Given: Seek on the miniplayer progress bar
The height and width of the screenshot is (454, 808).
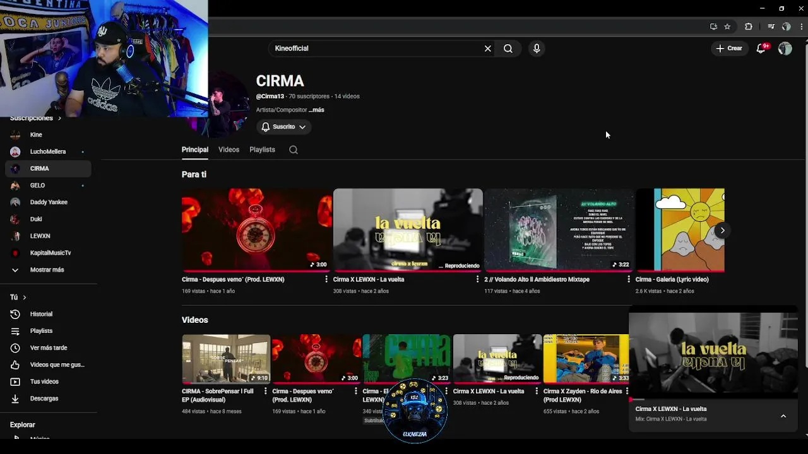Looking at the screenshot, I should point(713,399).
